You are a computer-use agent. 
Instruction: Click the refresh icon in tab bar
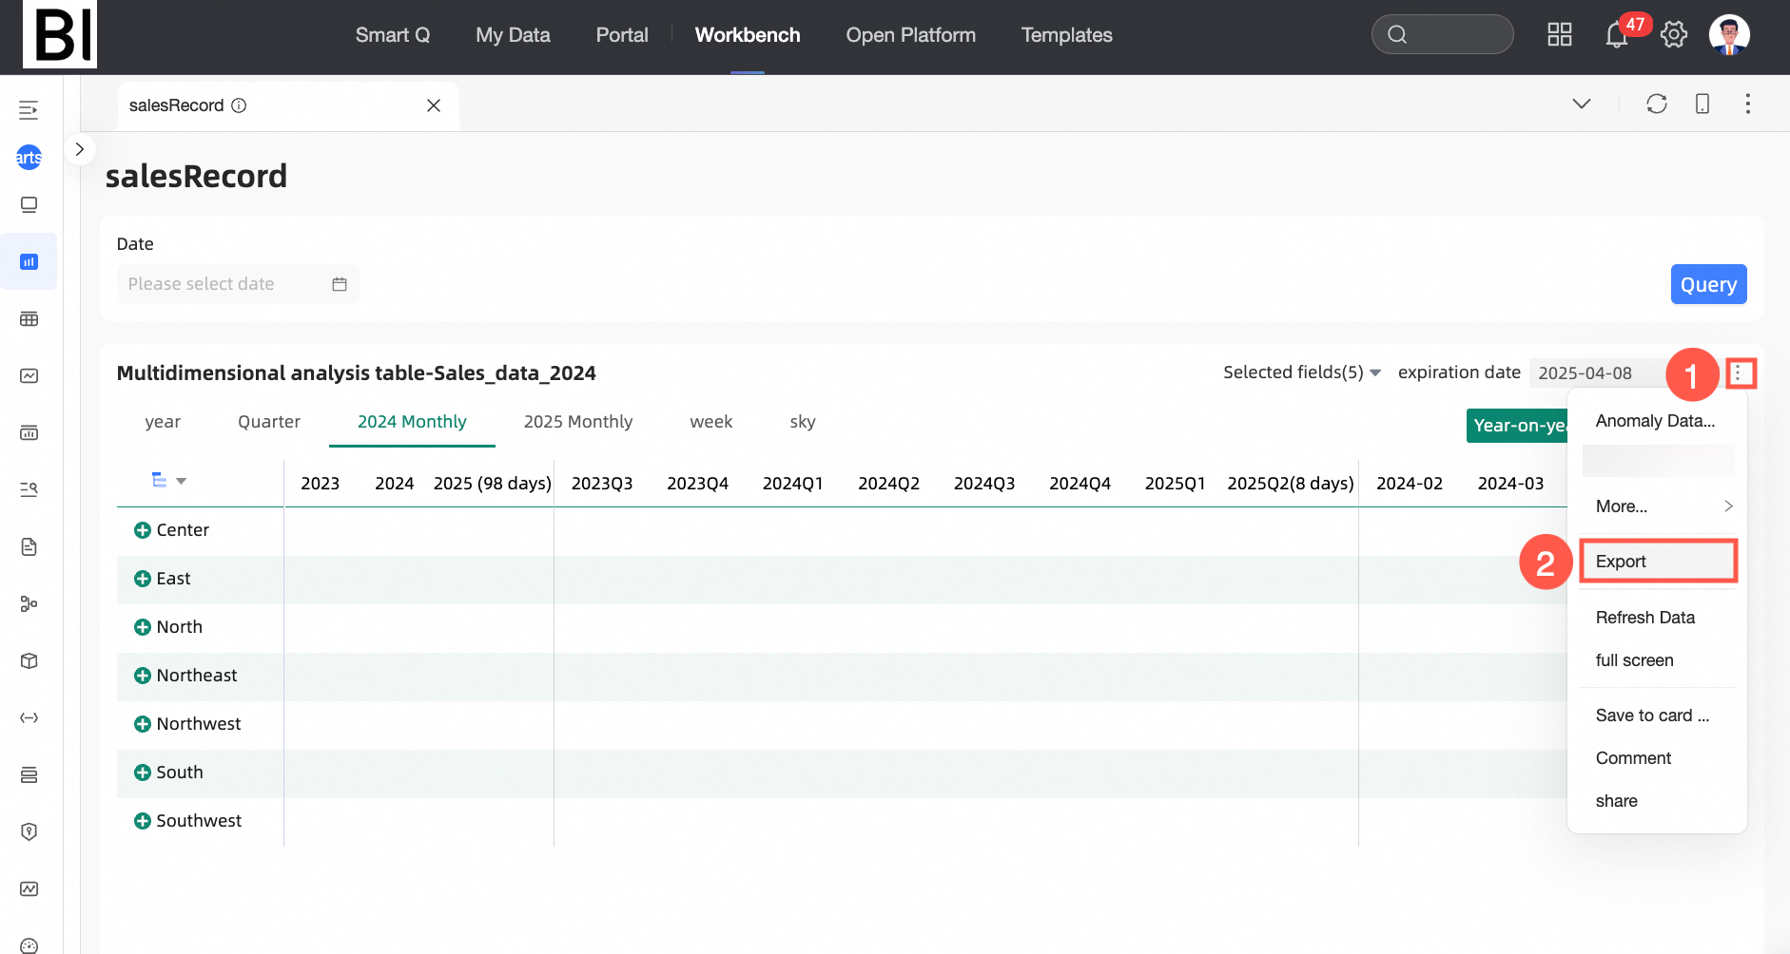coord(1657,104)
